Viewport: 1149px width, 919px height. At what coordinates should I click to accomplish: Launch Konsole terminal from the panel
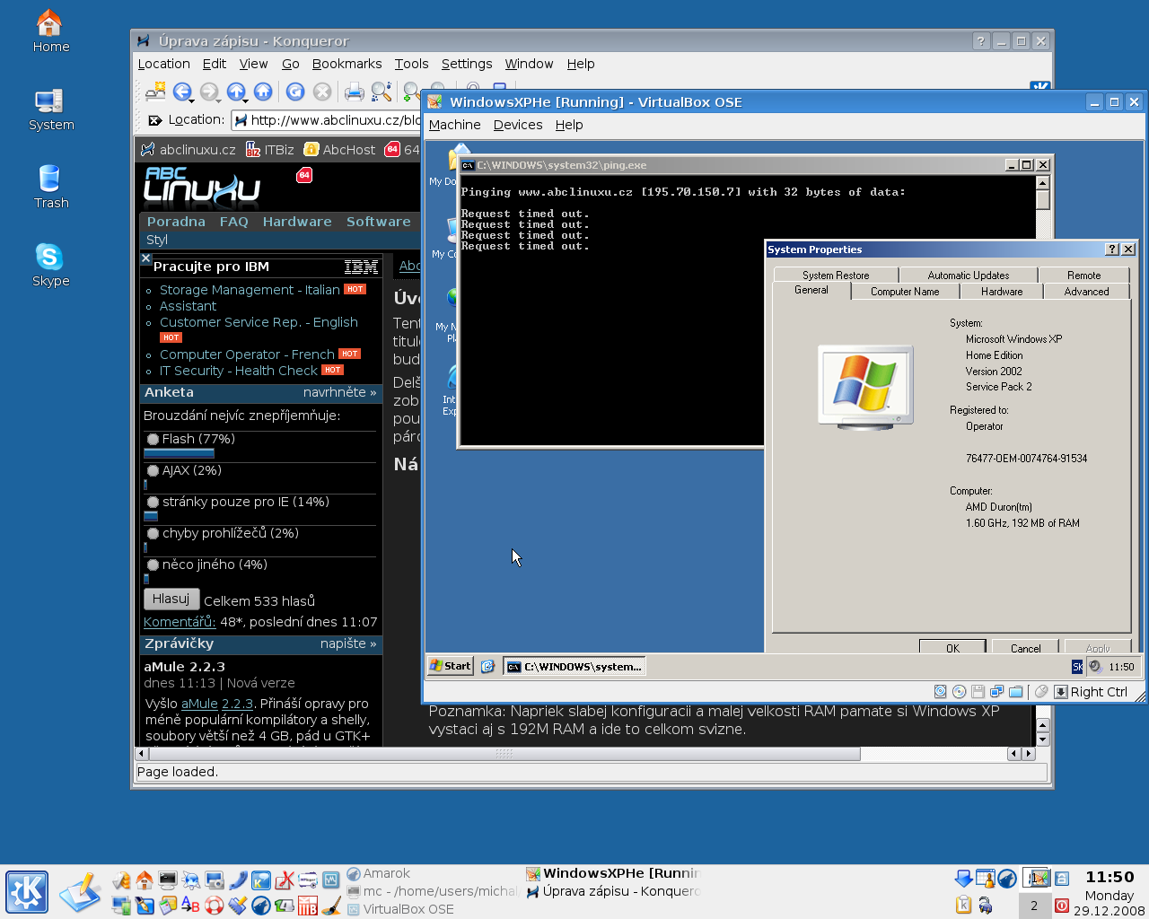pos(168,880)
